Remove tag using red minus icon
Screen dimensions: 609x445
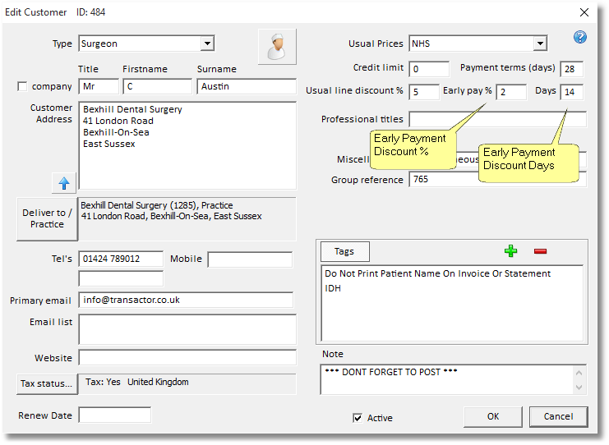(x=540, y=251)
